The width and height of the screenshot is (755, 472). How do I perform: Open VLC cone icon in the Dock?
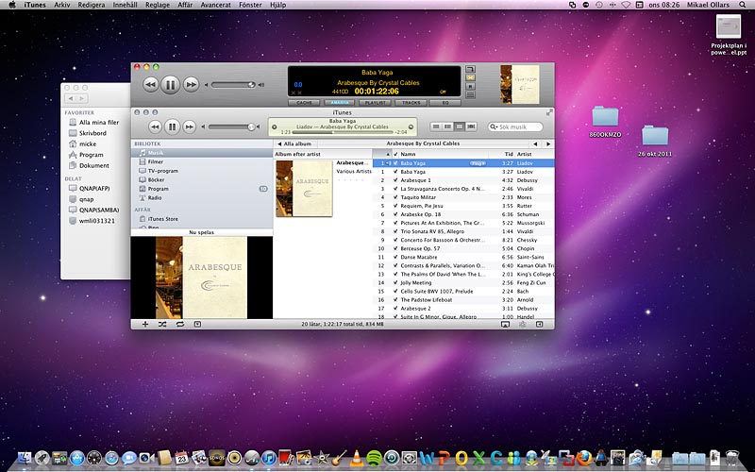pyautogui.click(x=357, y=458)
